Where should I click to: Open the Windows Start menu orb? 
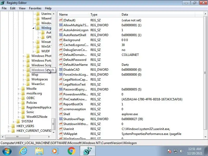(7, 151)
